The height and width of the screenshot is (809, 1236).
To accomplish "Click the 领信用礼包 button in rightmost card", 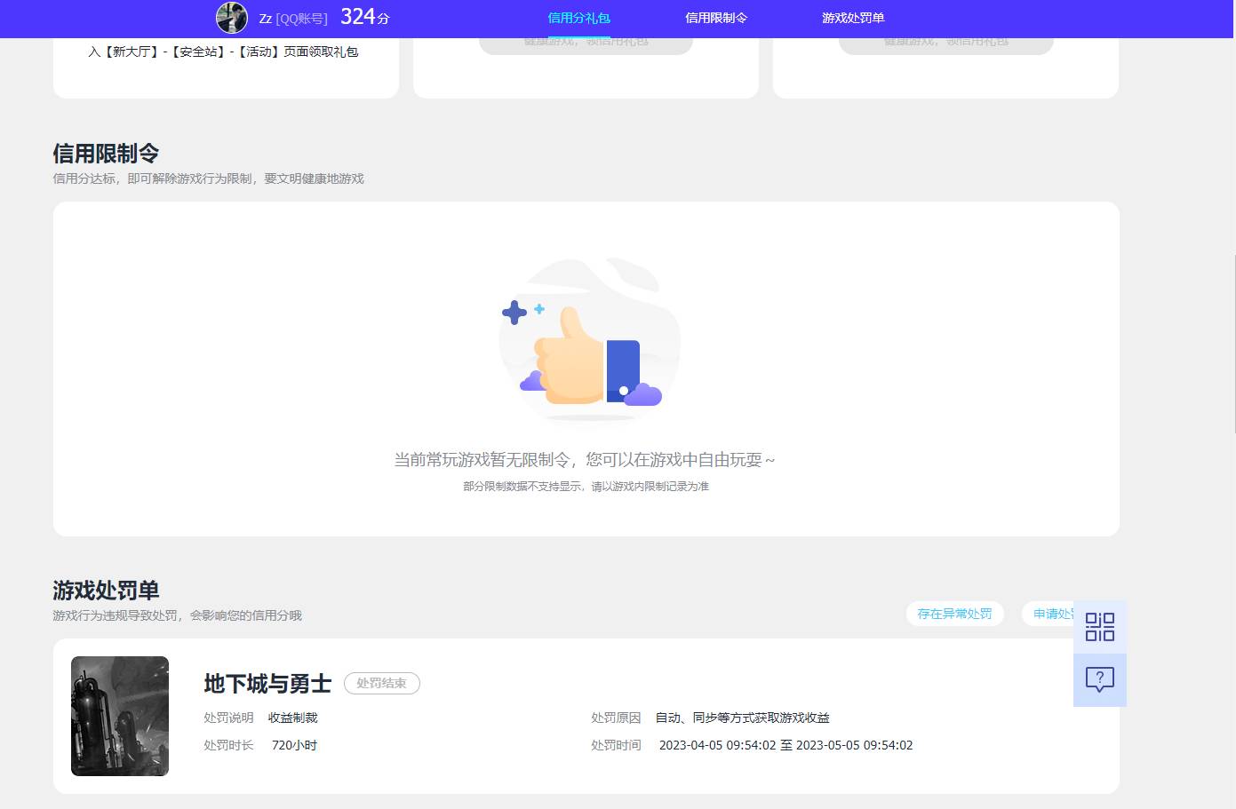I will pos(946,39).
